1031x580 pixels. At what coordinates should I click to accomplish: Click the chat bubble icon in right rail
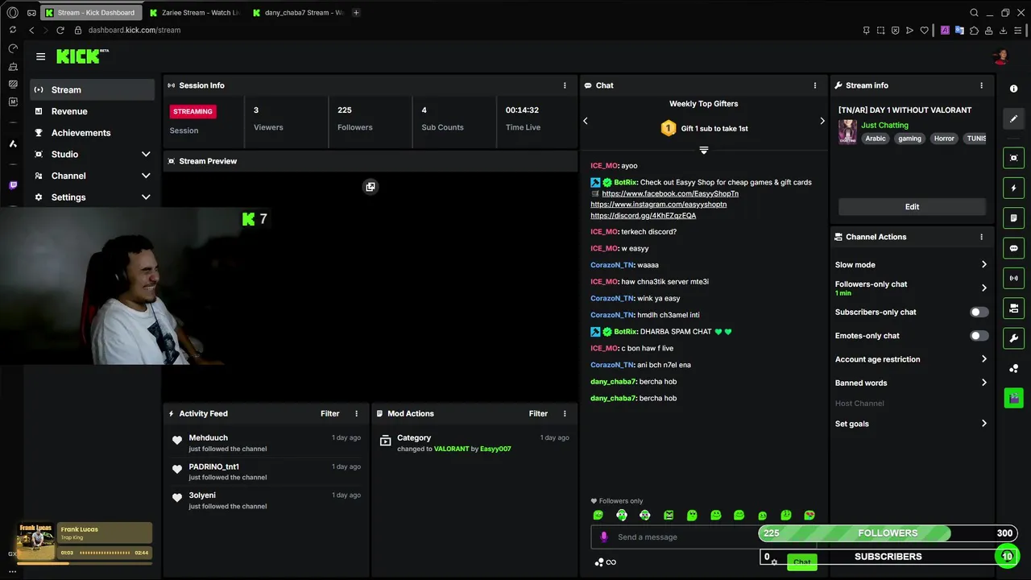(1014, 248)
